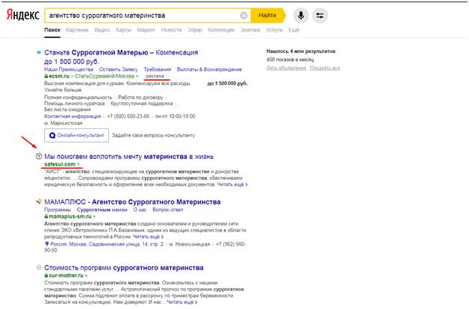
Task: Click the chat icon in Онлайн-консультант button
Action: click(52, 135)
